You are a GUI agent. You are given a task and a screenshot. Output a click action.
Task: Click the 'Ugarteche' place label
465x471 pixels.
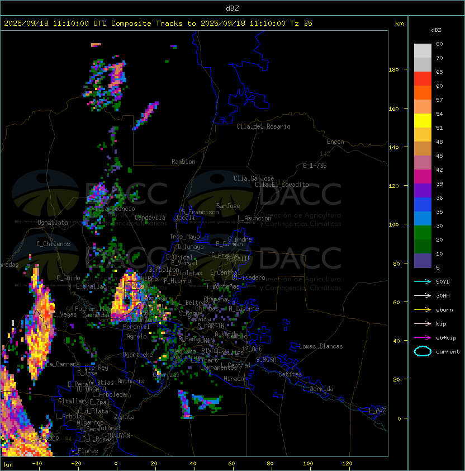[x=138, y=355]
